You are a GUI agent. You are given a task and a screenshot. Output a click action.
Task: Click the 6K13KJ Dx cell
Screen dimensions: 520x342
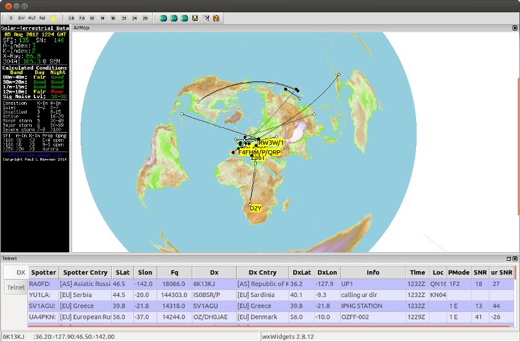tap(214, 284)
